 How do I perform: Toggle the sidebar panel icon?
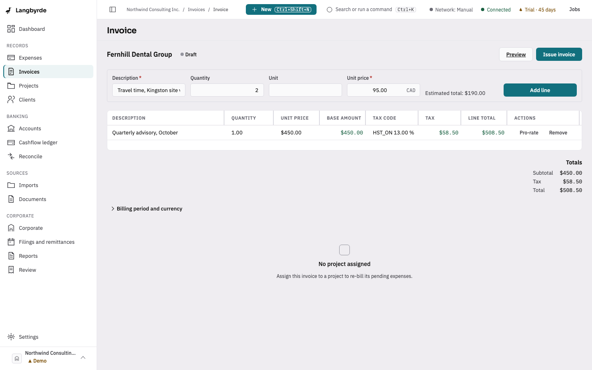pos(113,9)
